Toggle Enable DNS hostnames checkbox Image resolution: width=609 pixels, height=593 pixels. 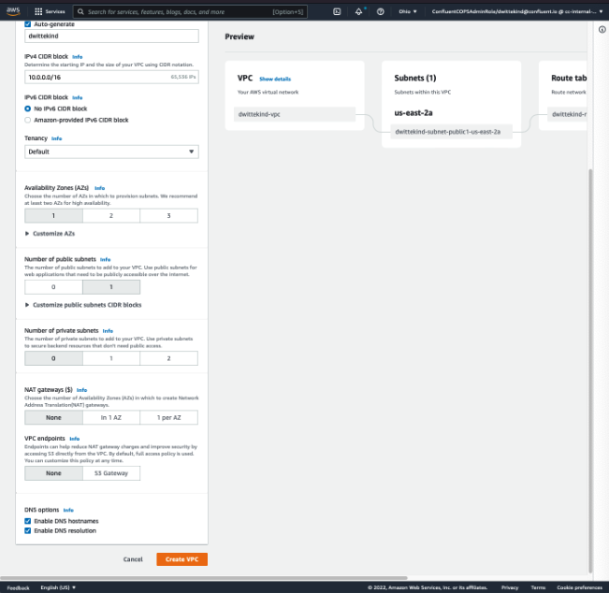click(x=27, y=521)
